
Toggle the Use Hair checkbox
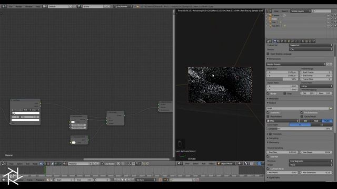[268, 156]
